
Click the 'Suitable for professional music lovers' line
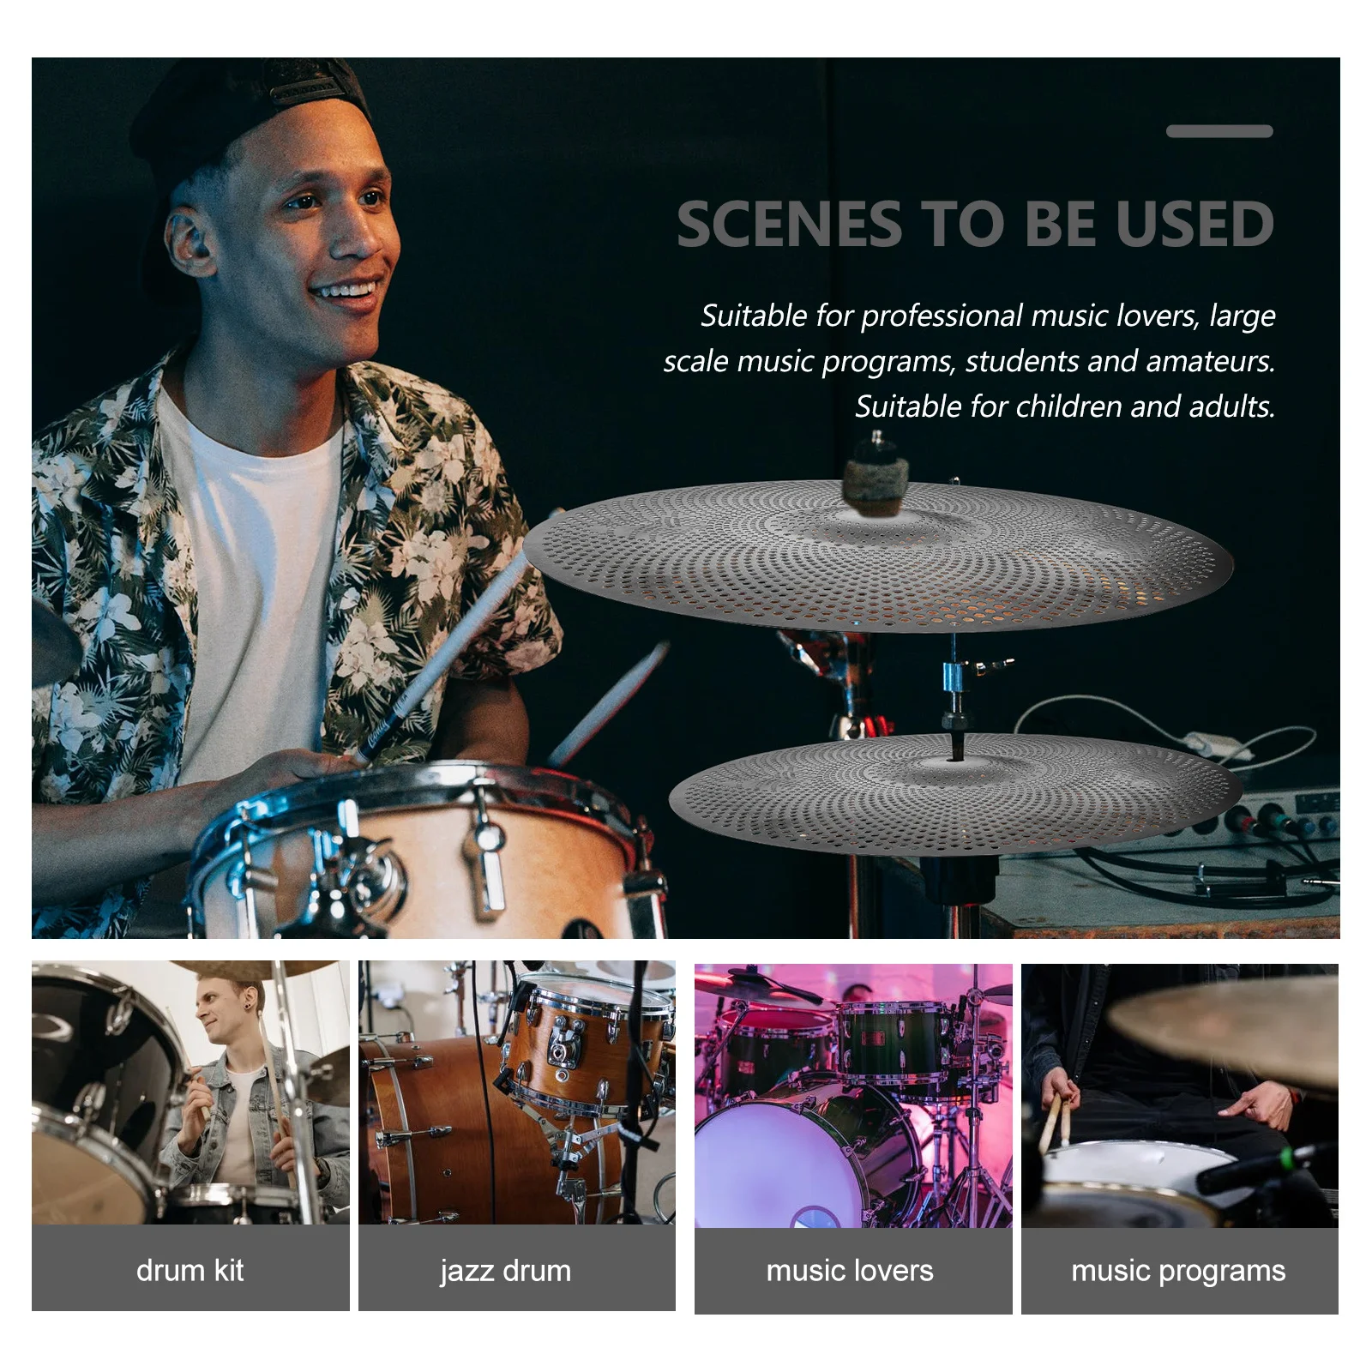point(988,316)
